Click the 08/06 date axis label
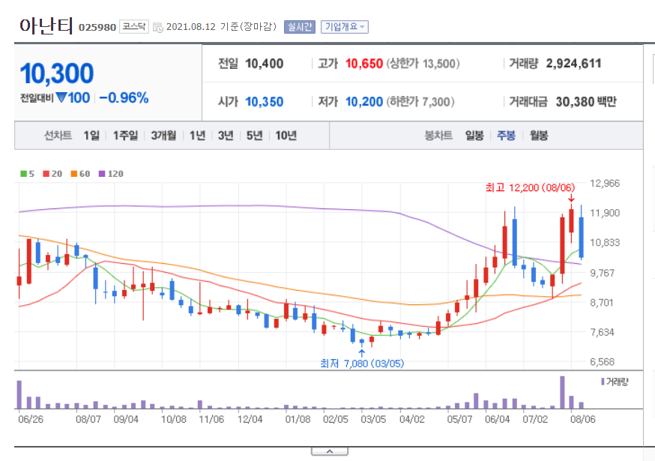Screen dimensions: 655x461 tap(583, 419)
